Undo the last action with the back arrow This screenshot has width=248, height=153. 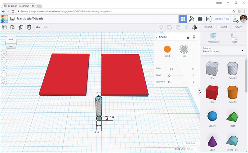[x=38, y=27]
